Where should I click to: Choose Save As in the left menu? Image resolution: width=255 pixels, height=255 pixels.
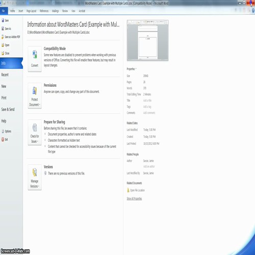coord(6,29)
